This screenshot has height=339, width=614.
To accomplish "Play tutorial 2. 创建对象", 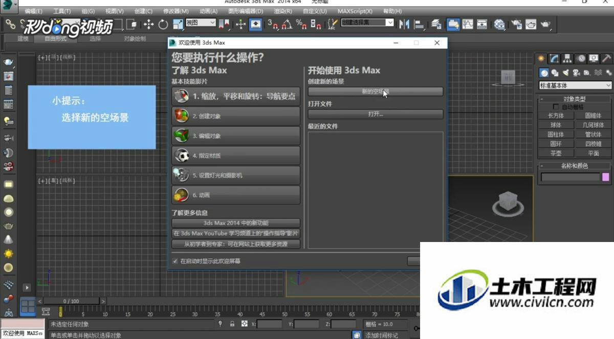I will (235, 116).
